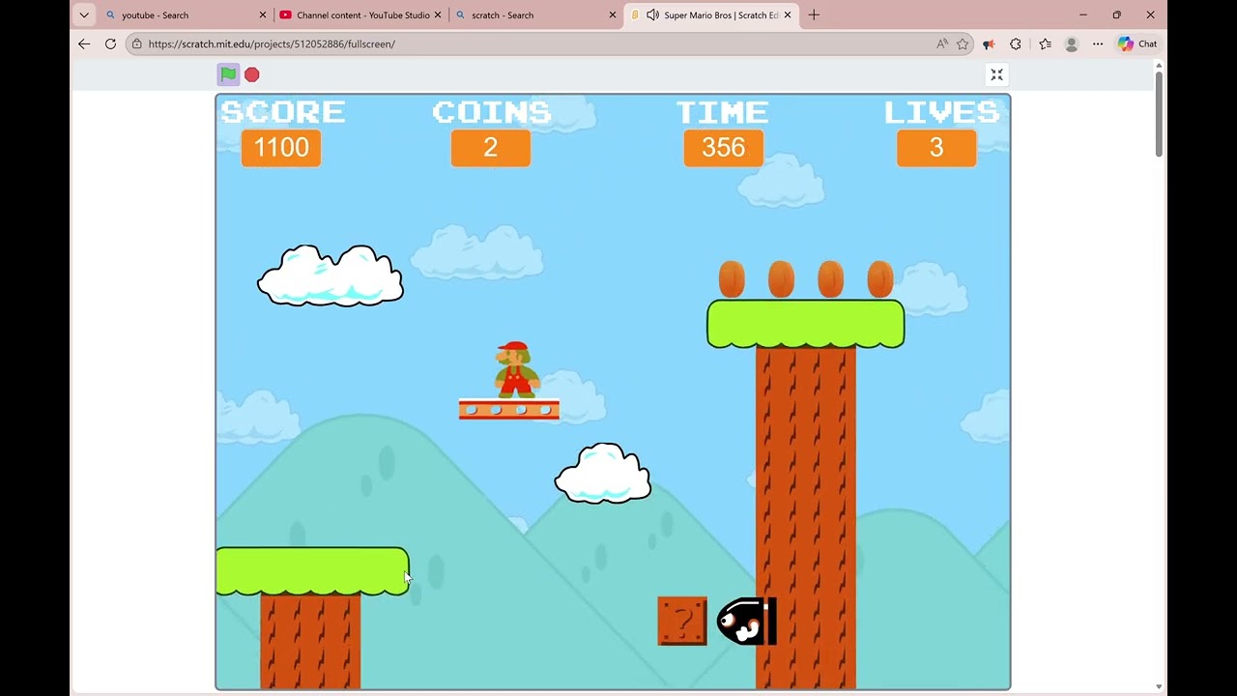Viewport: 1237px width, 696px height.
Task: View site information via the lock icon
Action: tap(137, 43)
